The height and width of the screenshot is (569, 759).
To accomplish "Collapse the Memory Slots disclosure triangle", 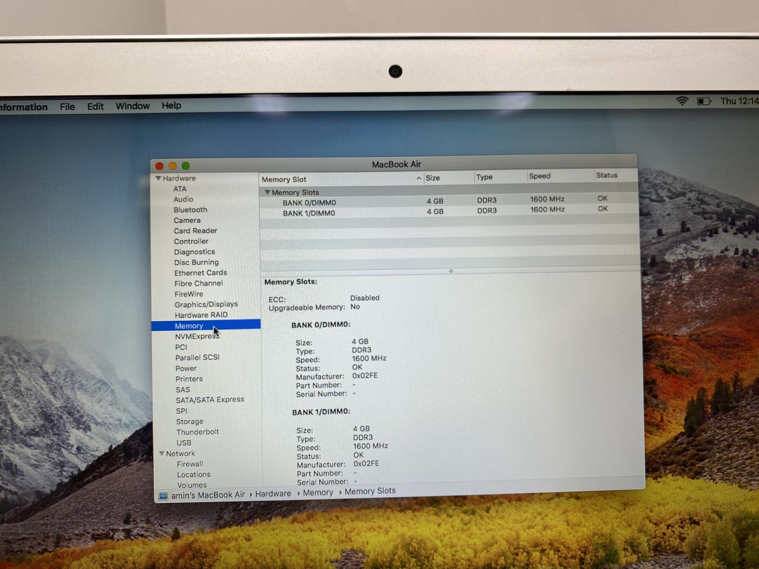I will click(268, 192).
